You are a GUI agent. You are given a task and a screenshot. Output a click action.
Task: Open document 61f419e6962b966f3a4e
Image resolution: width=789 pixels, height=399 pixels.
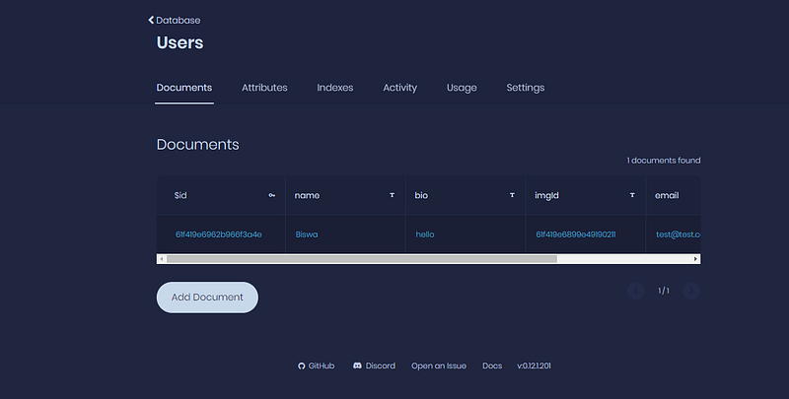[218, 234]
